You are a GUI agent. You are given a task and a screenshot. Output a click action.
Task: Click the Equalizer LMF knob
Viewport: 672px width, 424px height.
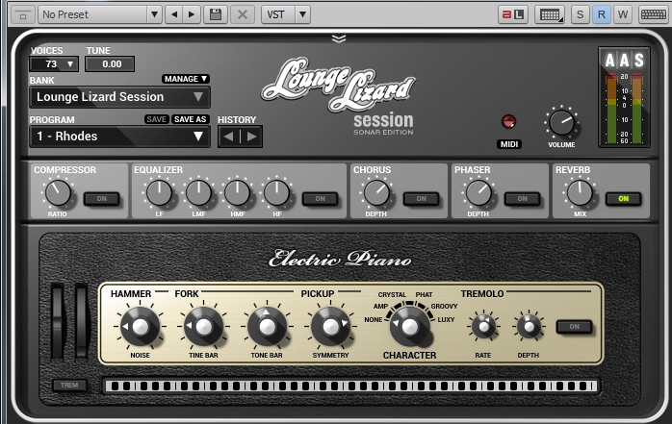[198, 192]
